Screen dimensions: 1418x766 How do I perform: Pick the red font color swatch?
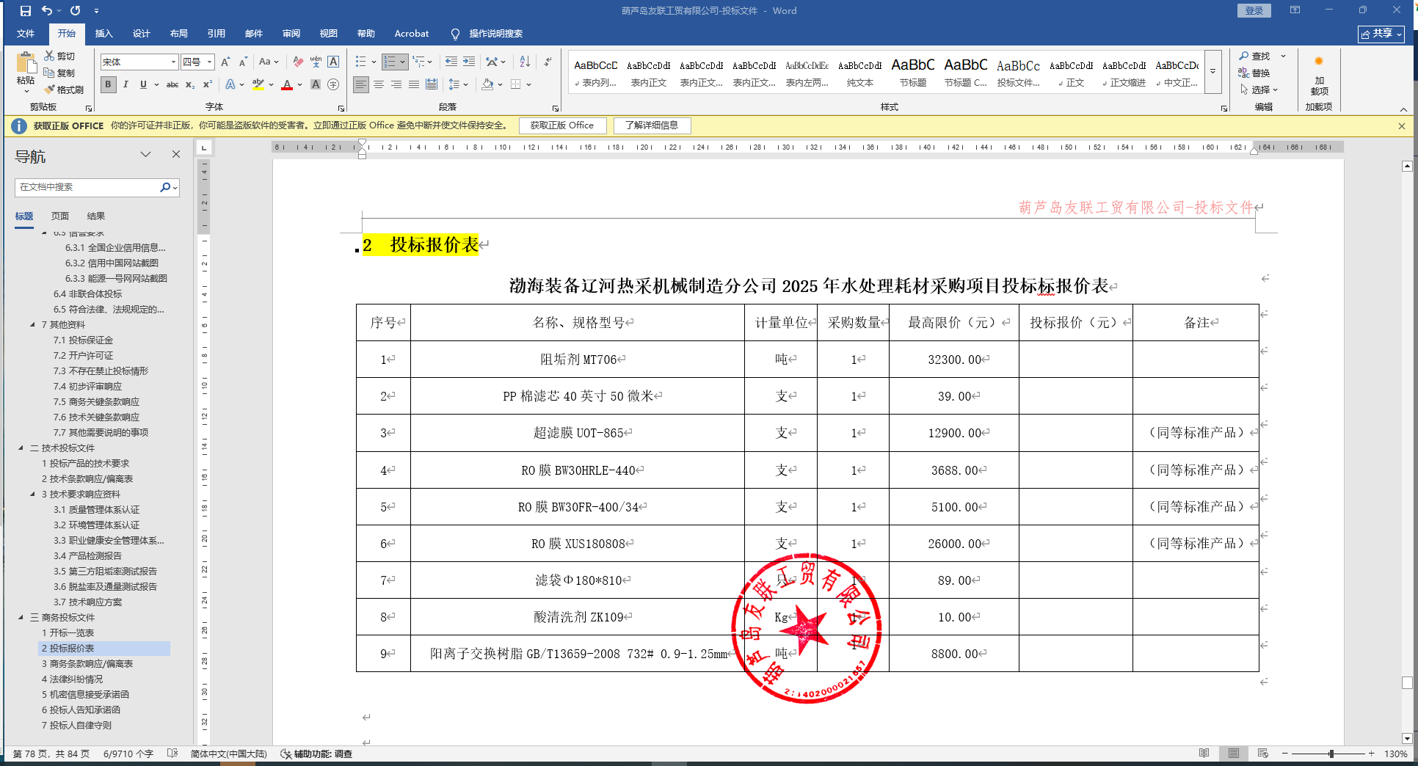click(287, 84)
